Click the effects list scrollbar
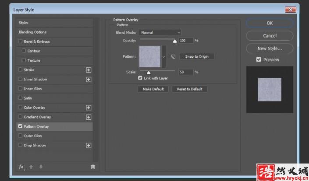Image resolution: width=309 pixels, height=181 pixels. [x=96, y=90]
